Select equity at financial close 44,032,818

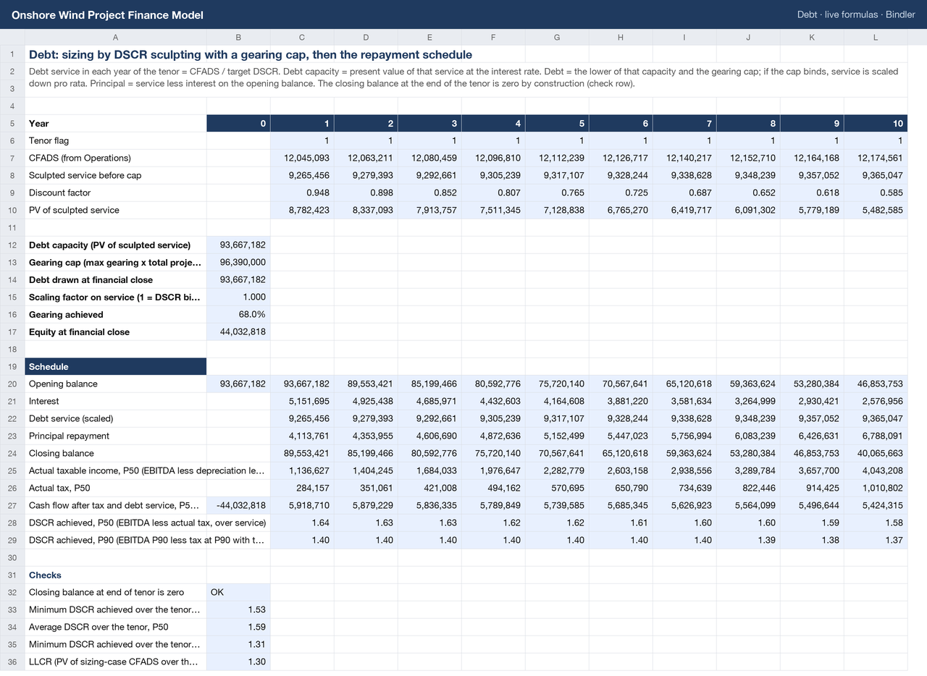click(238, 331)
